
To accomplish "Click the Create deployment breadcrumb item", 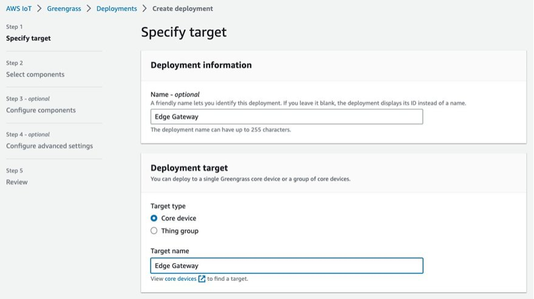I will pos(182,8).
